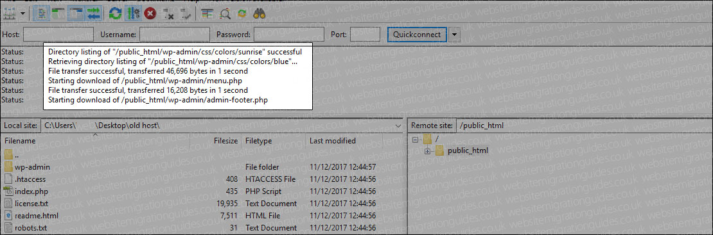The height and width of the screenshot is (235, 713).
Task: Cancel the current operation red X
Action: [150, 13]
